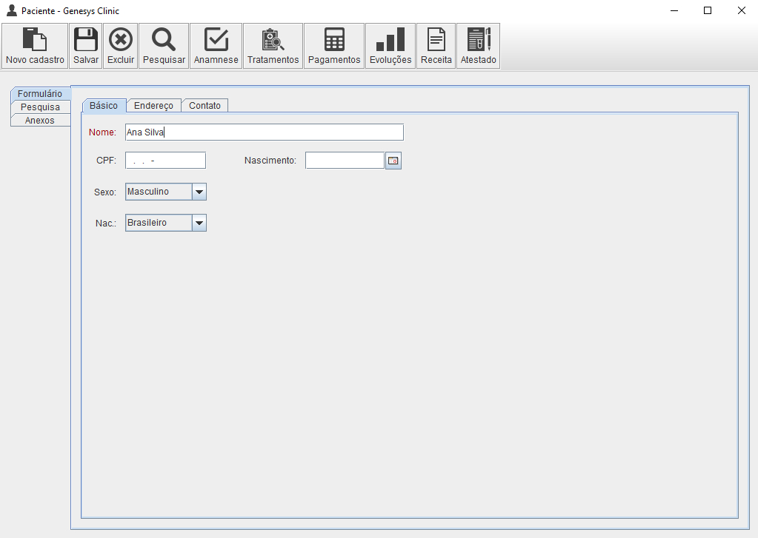Expand the Sexo dropdown

[199, 192]
